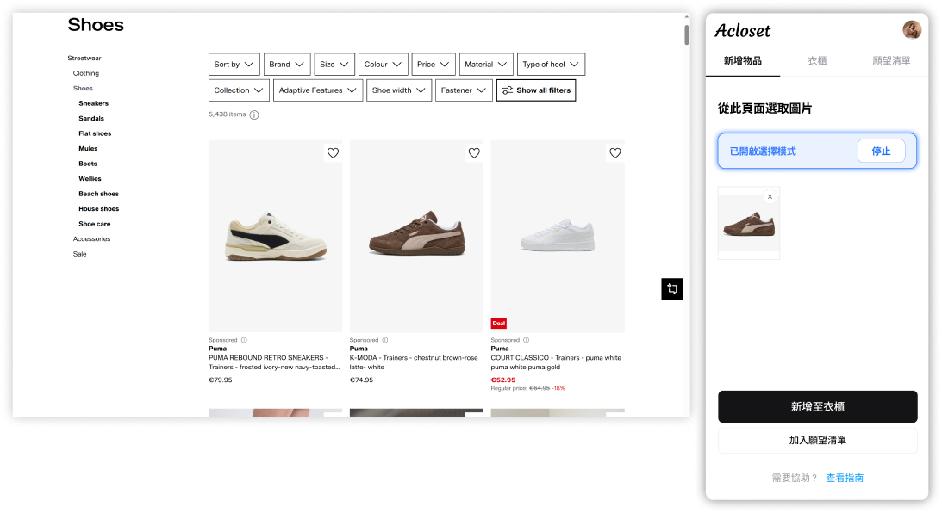The image size is (942, 513).
Task: Click the page vertical scrollbar thumb
Action: point(686,34)
